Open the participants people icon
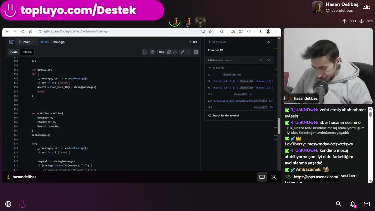The image size is (375, 211). coord(367,7)
